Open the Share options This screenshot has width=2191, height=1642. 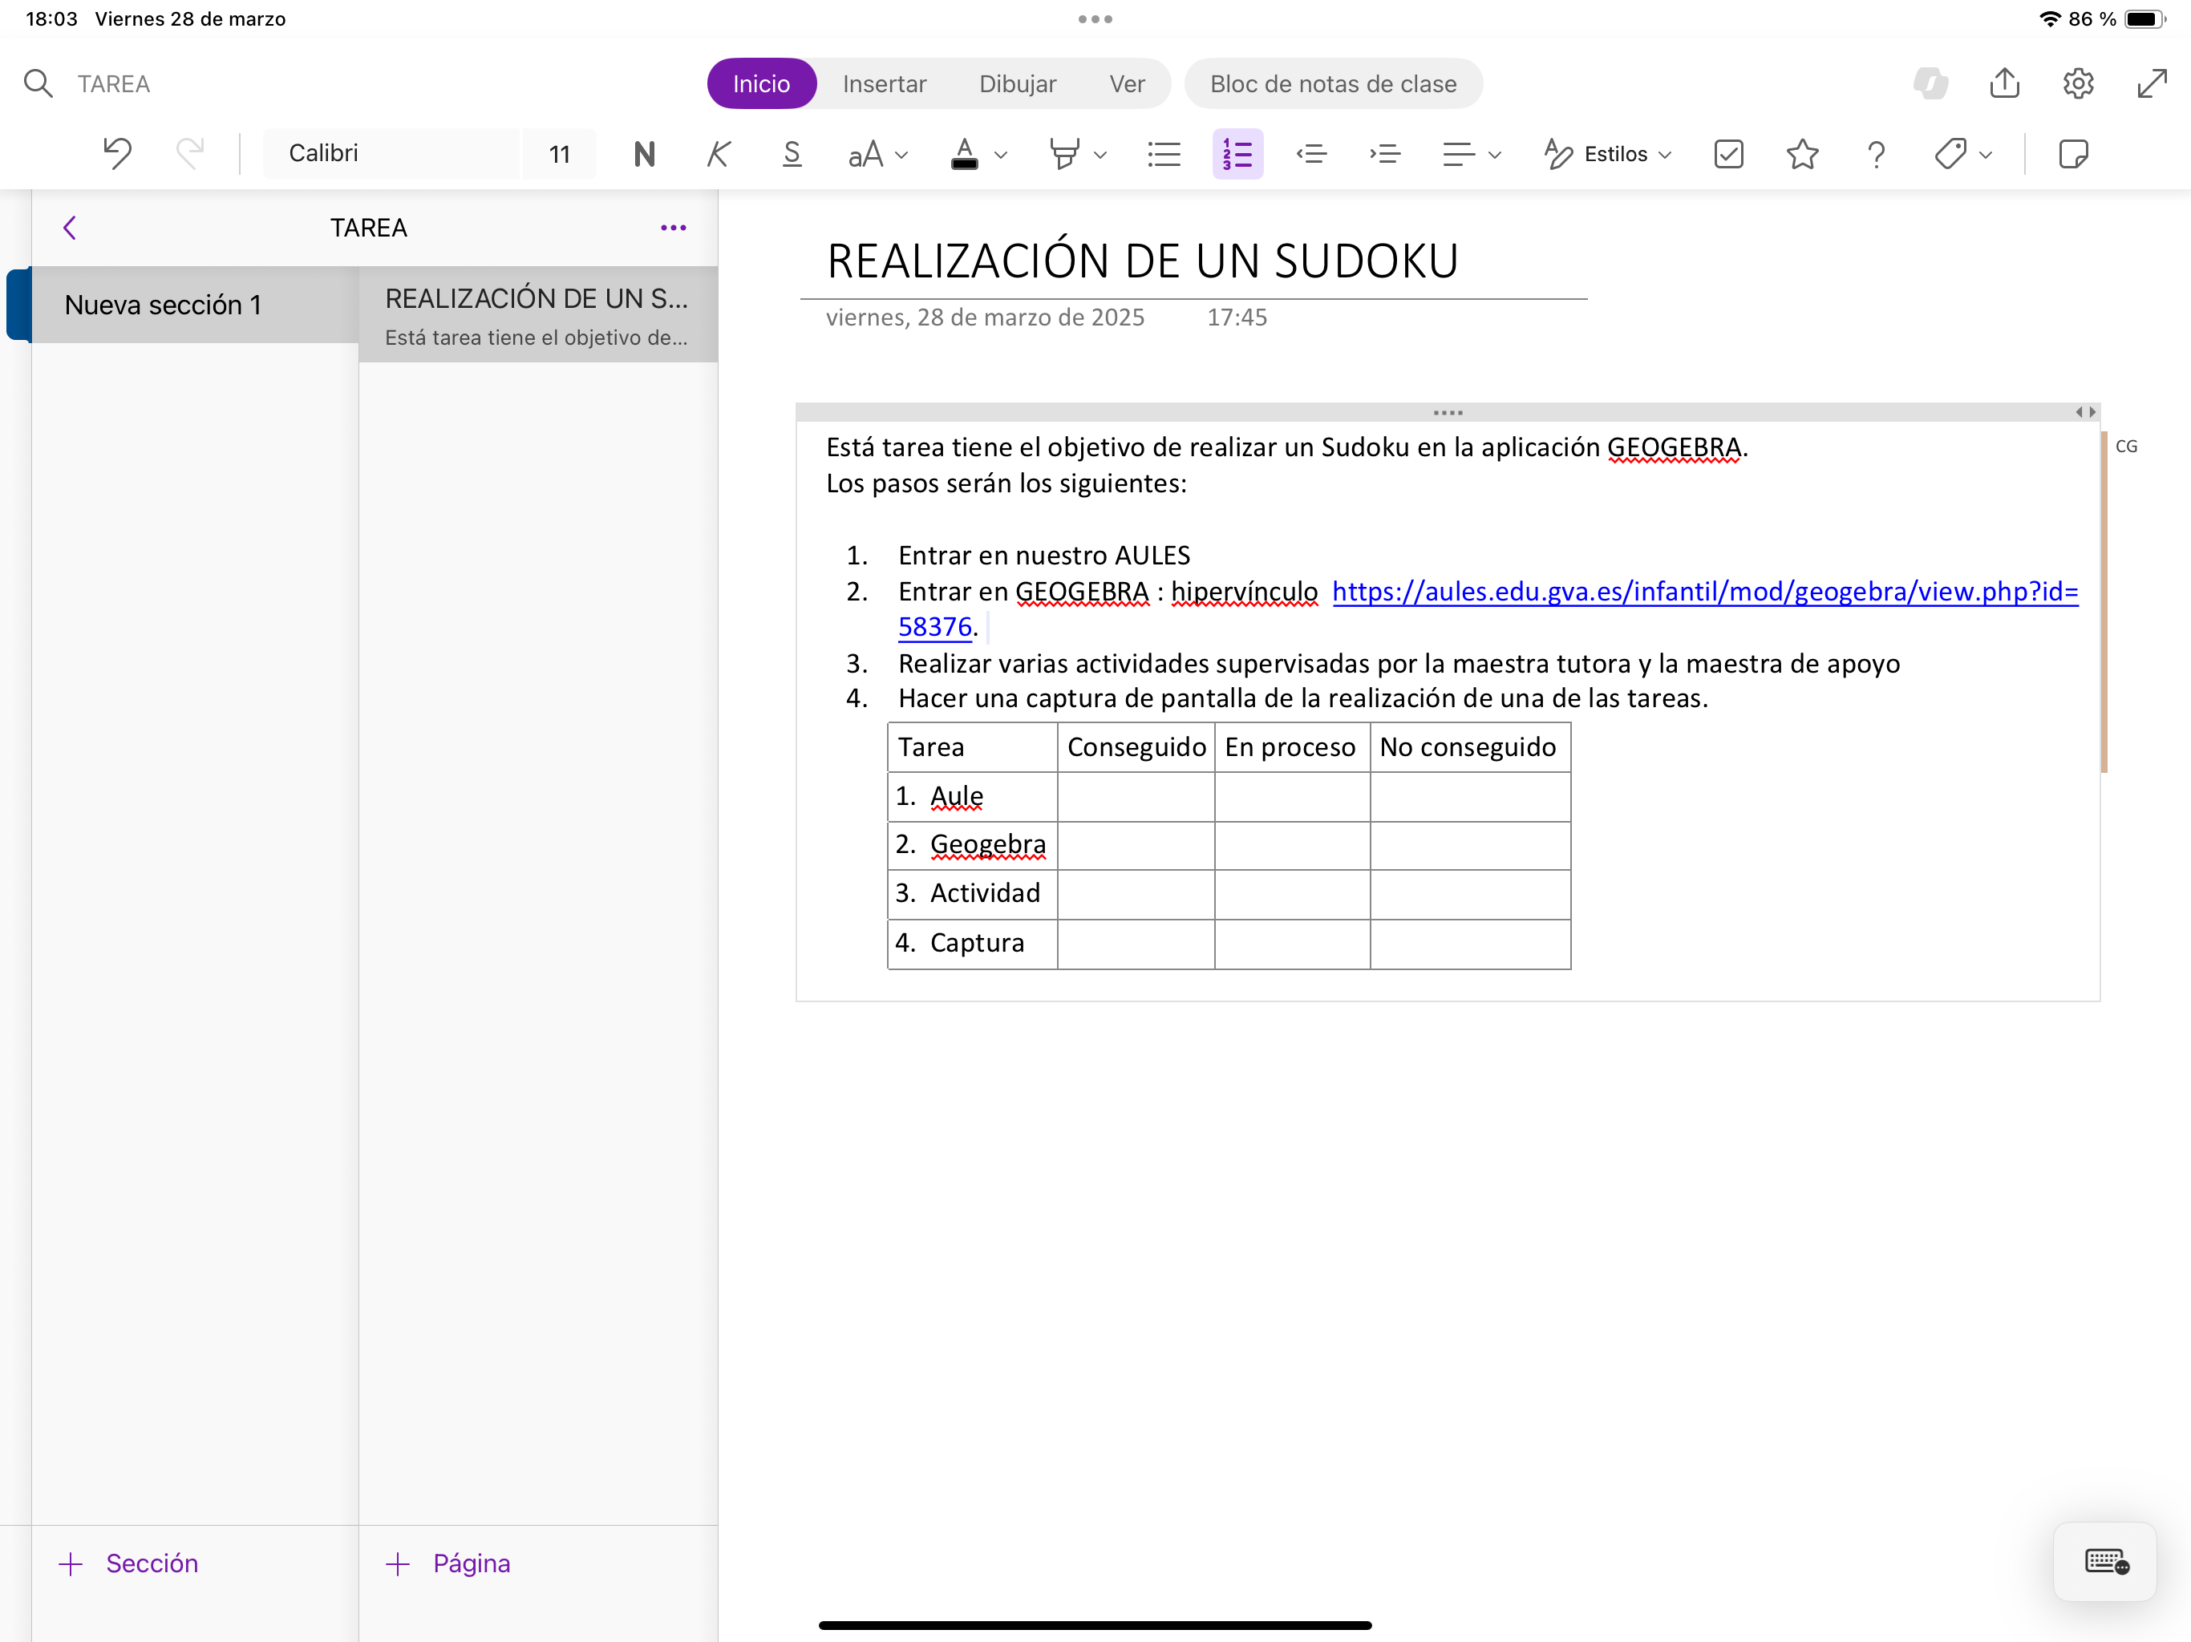tap(2005, 83)
